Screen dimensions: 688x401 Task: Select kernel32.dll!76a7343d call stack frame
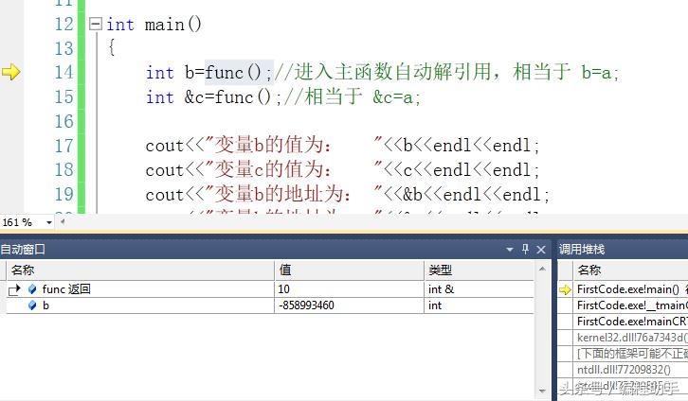pos(630,338)
